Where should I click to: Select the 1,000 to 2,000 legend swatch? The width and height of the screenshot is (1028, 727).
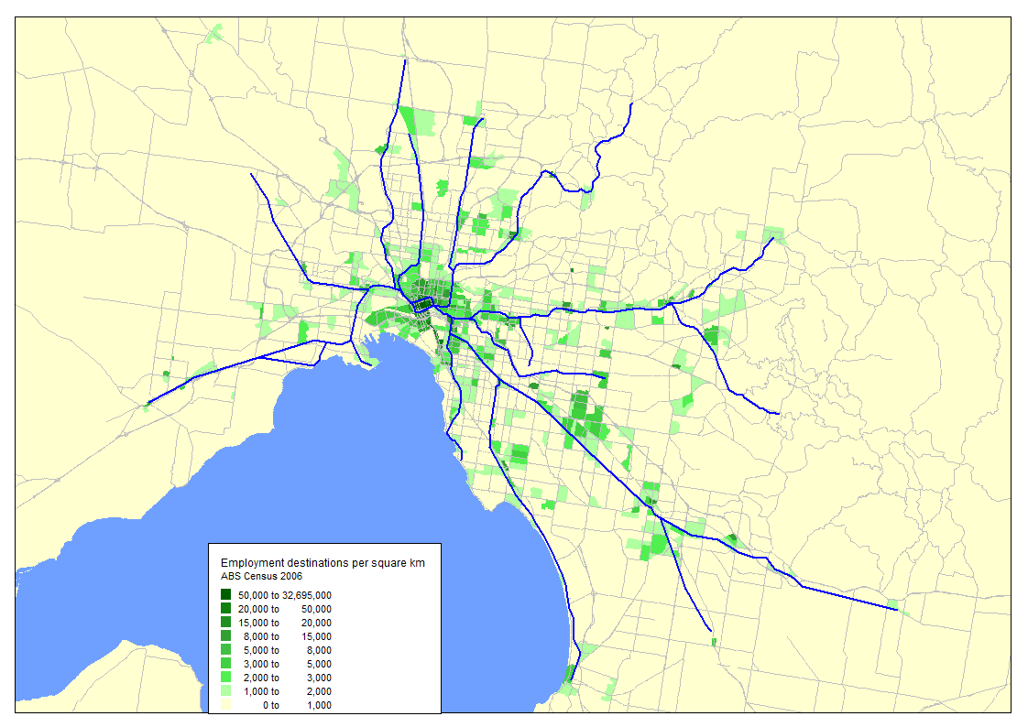click(225, 691)
